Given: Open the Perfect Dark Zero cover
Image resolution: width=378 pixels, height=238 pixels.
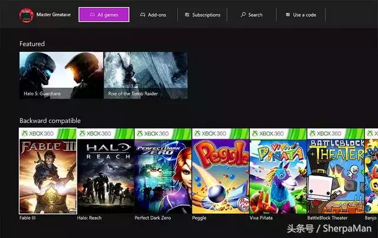Looking at the screenshot, I should (163, 171).
